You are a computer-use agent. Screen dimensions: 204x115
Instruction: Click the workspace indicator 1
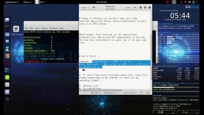[174, 2]
